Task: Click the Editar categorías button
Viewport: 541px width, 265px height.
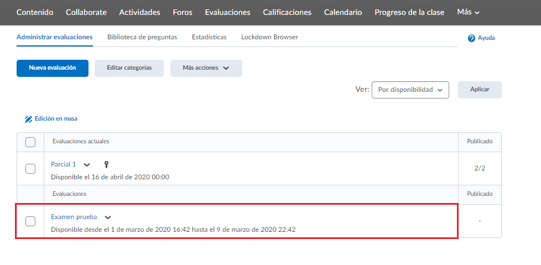Action: coord(129,68)
